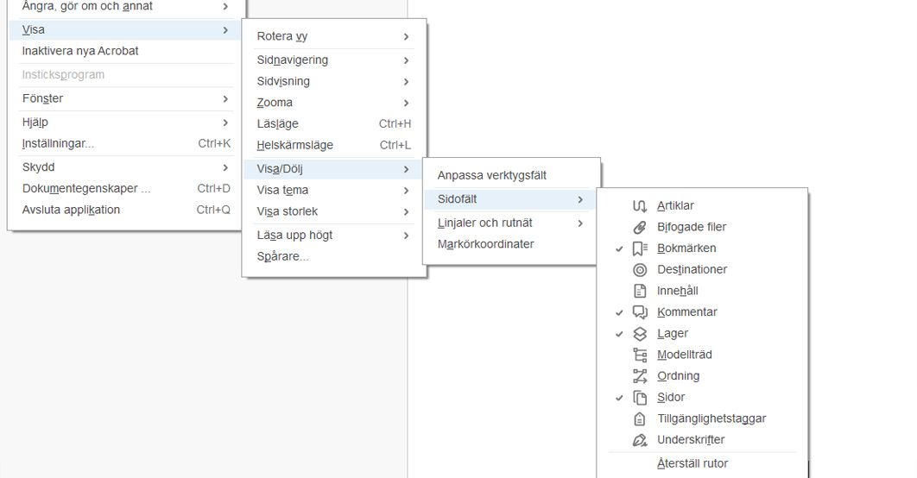Image resolution: width=917 pixels, height=478 pixels.
Task: Click Återställ rutor
Action: click(x=692, y=463)
